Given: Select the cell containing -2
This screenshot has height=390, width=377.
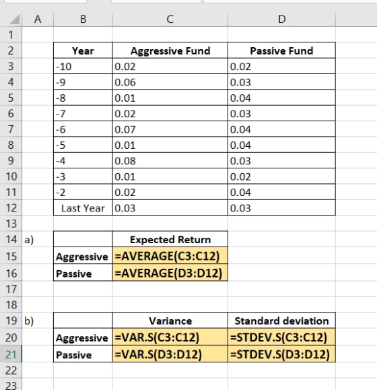Looking at the screenshot, I should click(83, 192).
